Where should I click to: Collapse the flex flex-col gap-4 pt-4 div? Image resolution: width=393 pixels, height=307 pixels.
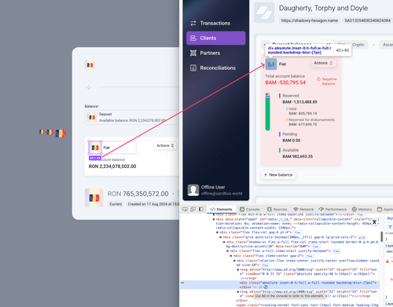click(217, 232)
